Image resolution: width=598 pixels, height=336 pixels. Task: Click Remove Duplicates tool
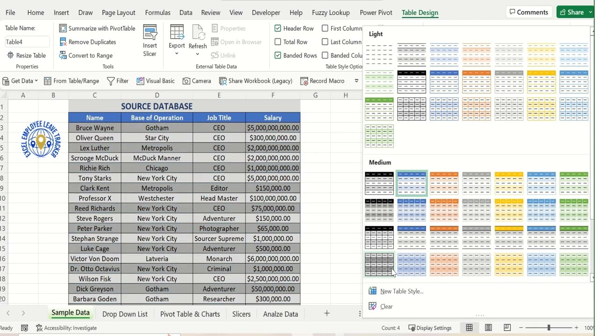(88, 42)
